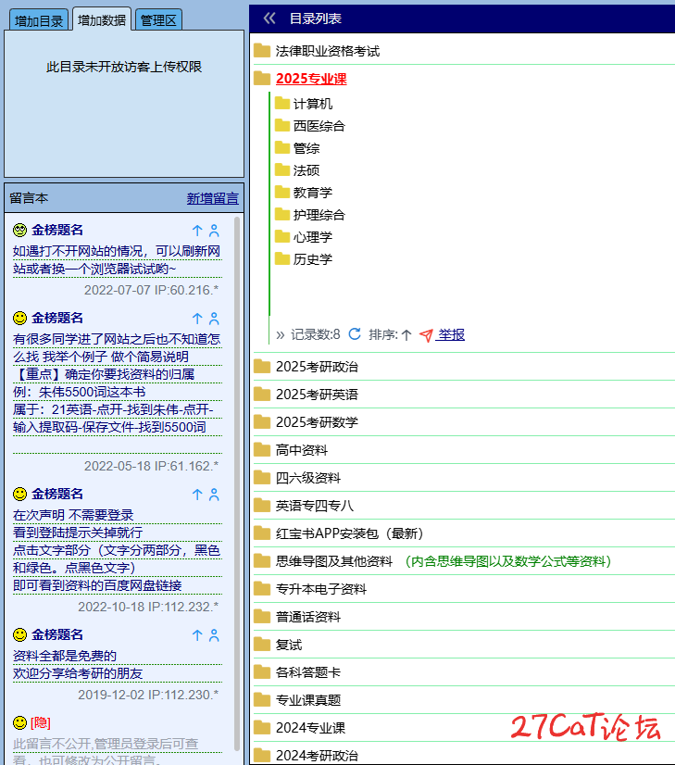Select the 增加数据 tab
This screenshot has width=675, height=765.
(102, 20)
